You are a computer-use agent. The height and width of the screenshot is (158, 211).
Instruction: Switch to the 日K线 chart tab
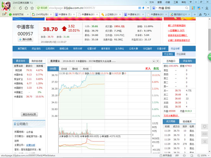coord(64,69)
